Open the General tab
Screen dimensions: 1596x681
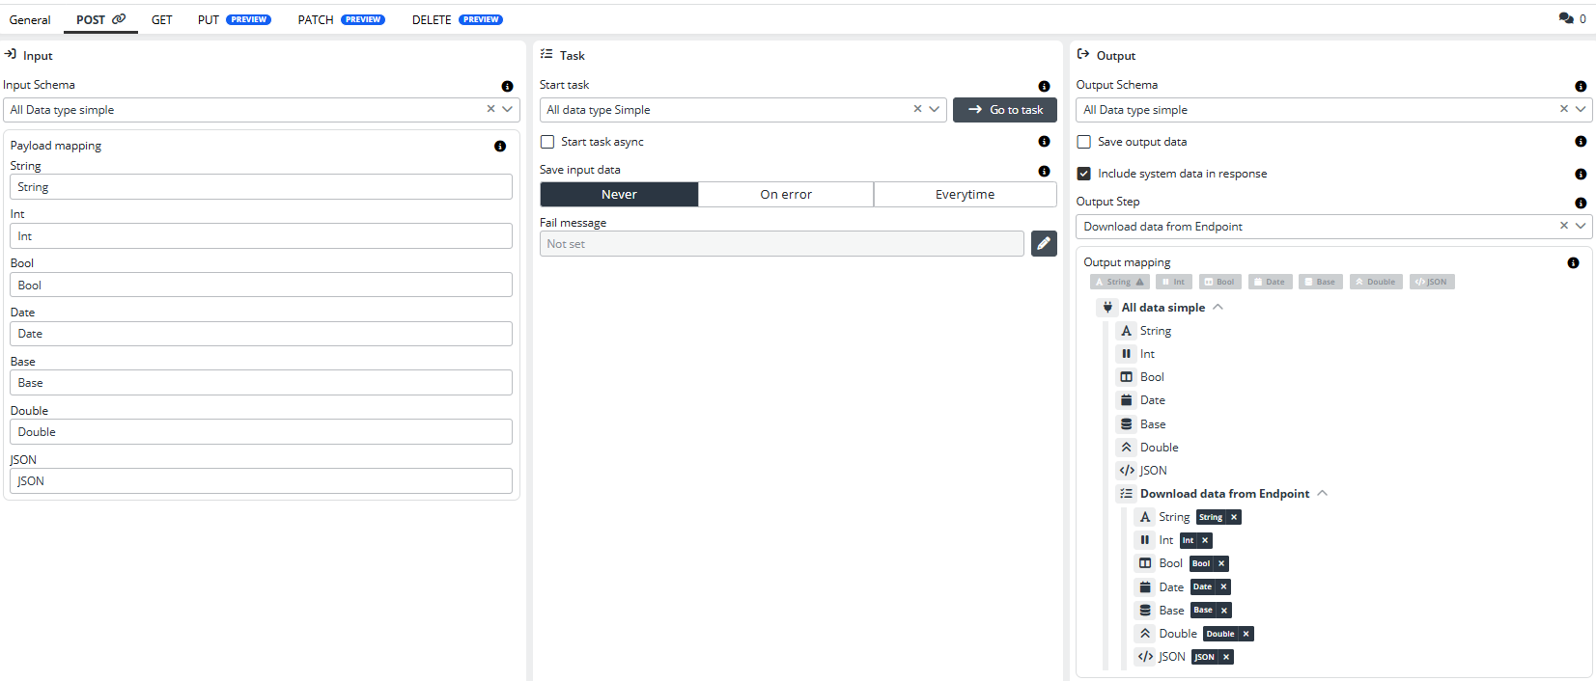[x=30, y=19]
